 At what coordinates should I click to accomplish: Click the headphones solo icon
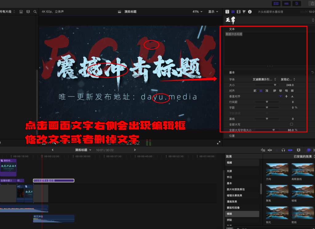coord(283,150)
